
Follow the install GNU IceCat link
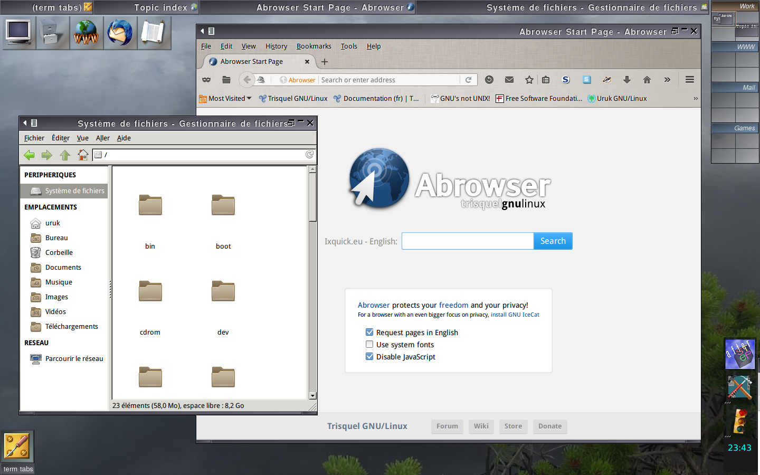pos(515,315)
